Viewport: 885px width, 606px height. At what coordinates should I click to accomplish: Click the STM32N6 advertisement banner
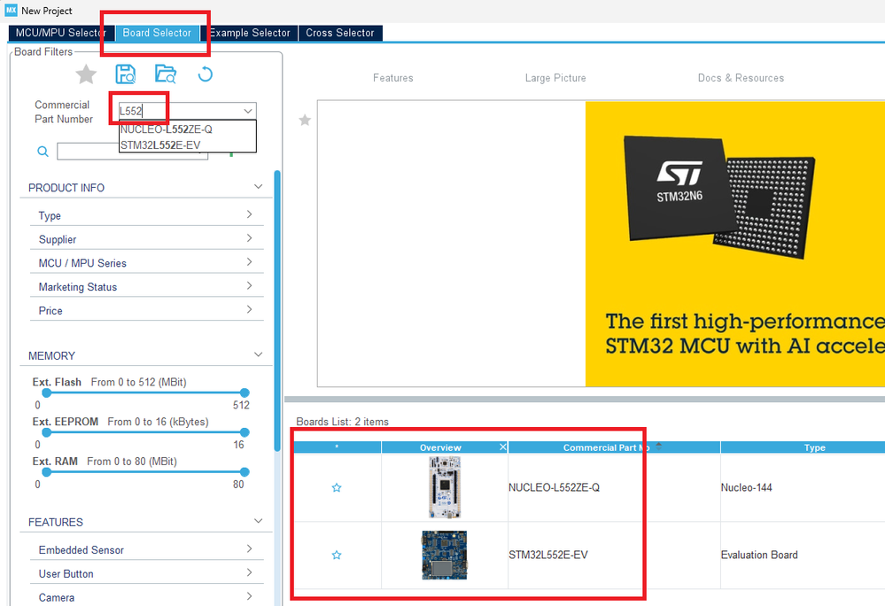[x=735, y=244]
